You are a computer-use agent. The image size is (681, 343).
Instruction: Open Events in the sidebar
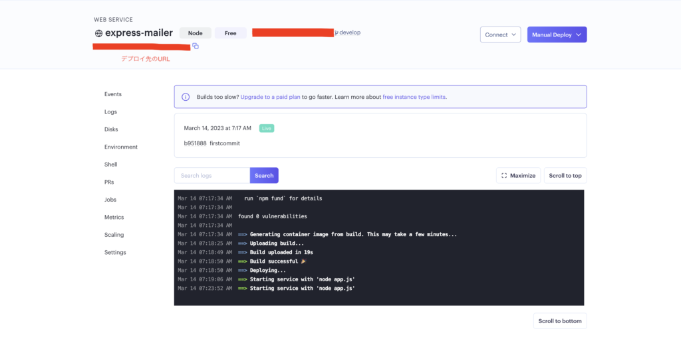click(x=113, y=94)
